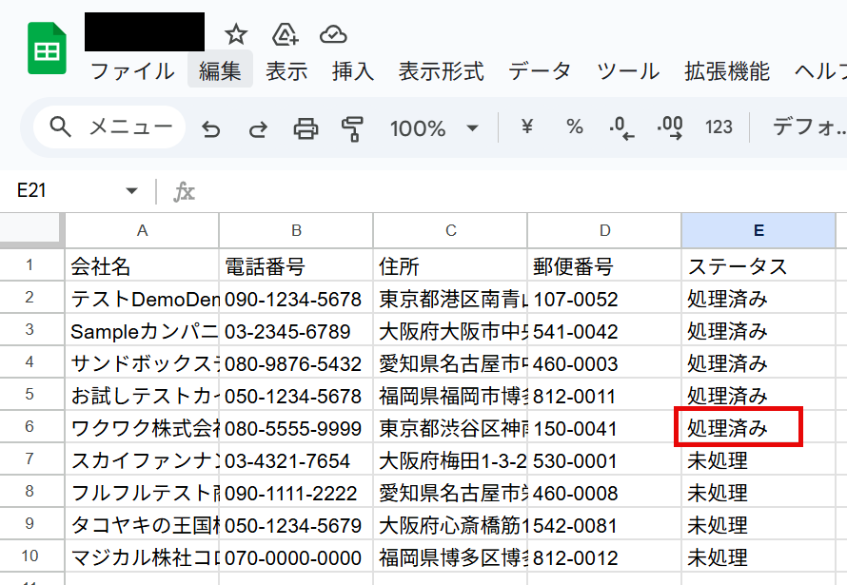Click the メニュー search box
The height and width of the screenshot is (585, 847).
coord(109,127)
